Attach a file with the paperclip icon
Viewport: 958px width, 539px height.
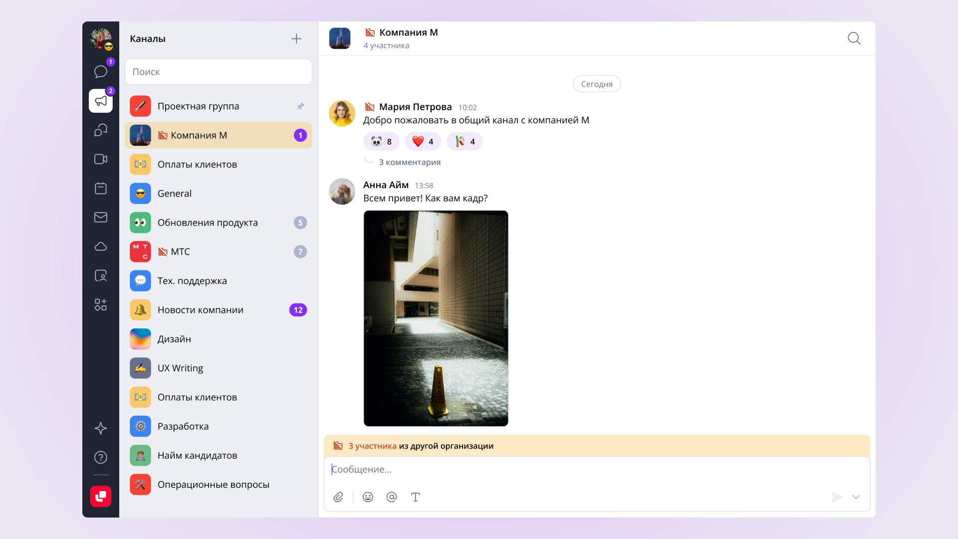[338, 497]
